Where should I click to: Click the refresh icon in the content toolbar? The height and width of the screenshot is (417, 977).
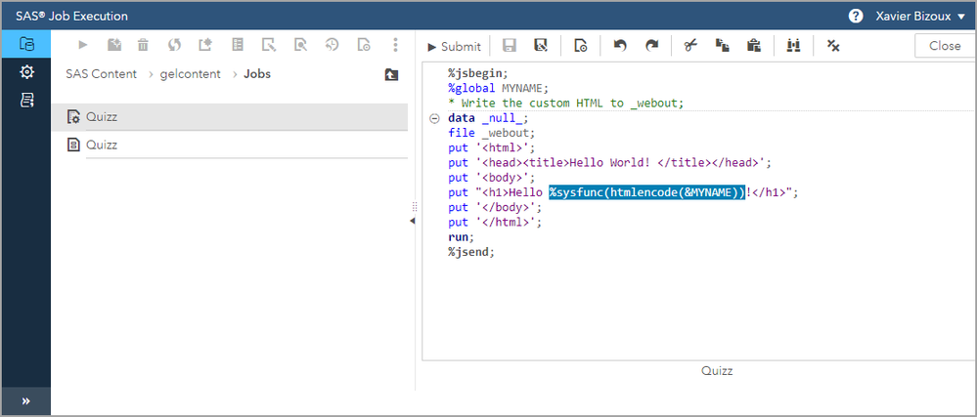tap(174, 45)
